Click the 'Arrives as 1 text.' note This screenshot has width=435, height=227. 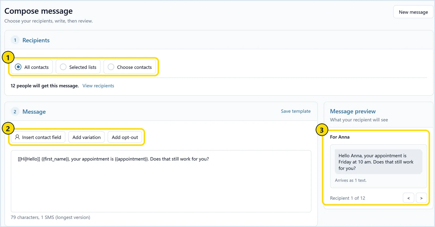click(350, 180)
